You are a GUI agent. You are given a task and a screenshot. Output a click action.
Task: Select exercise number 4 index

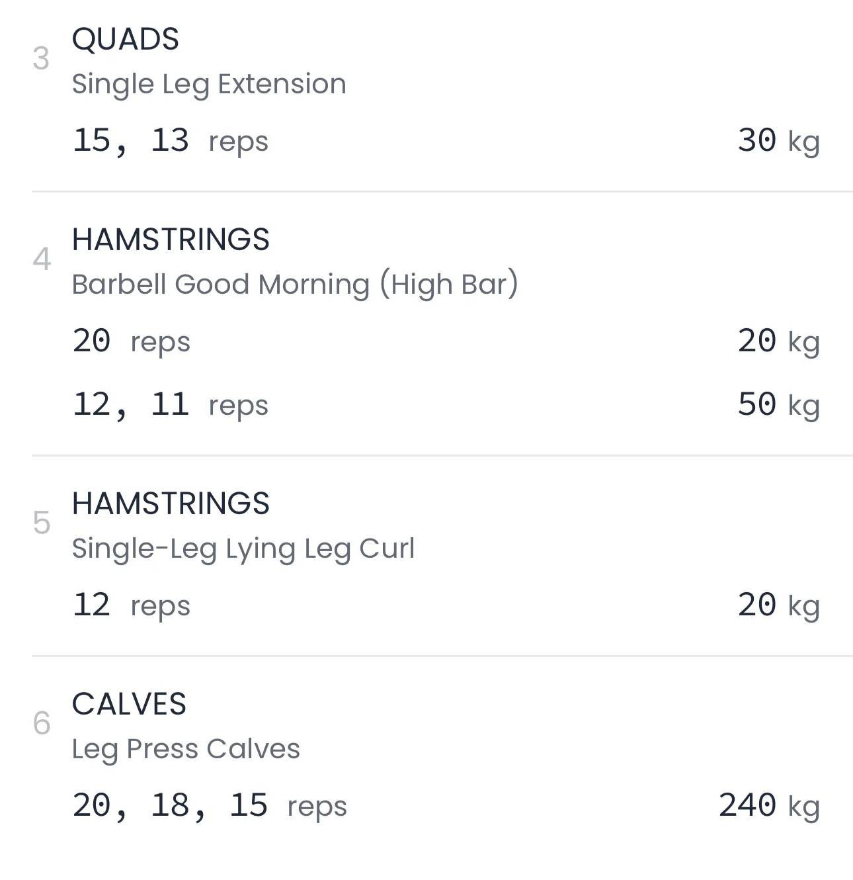[x=41, y=259]
